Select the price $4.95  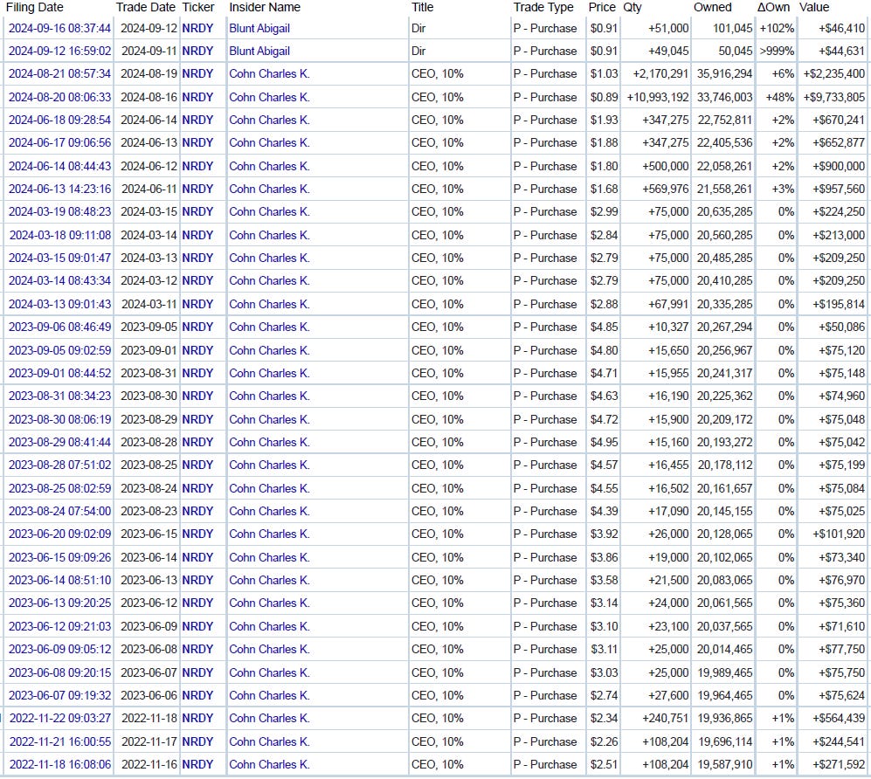pos(604,442)
